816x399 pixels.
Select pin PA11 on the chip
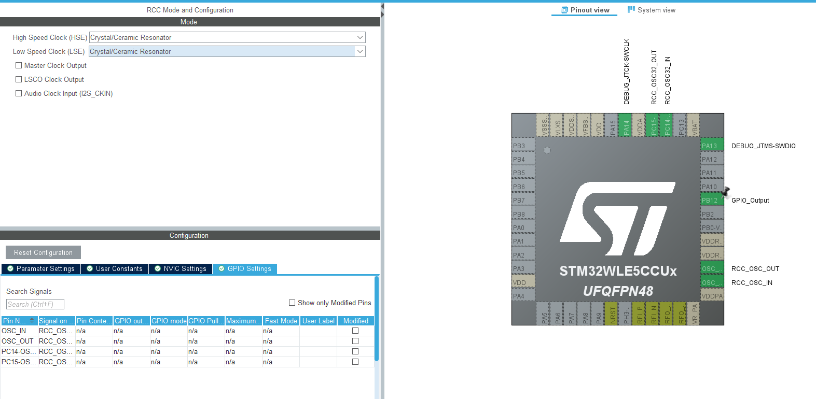click(x=712, y=173)
